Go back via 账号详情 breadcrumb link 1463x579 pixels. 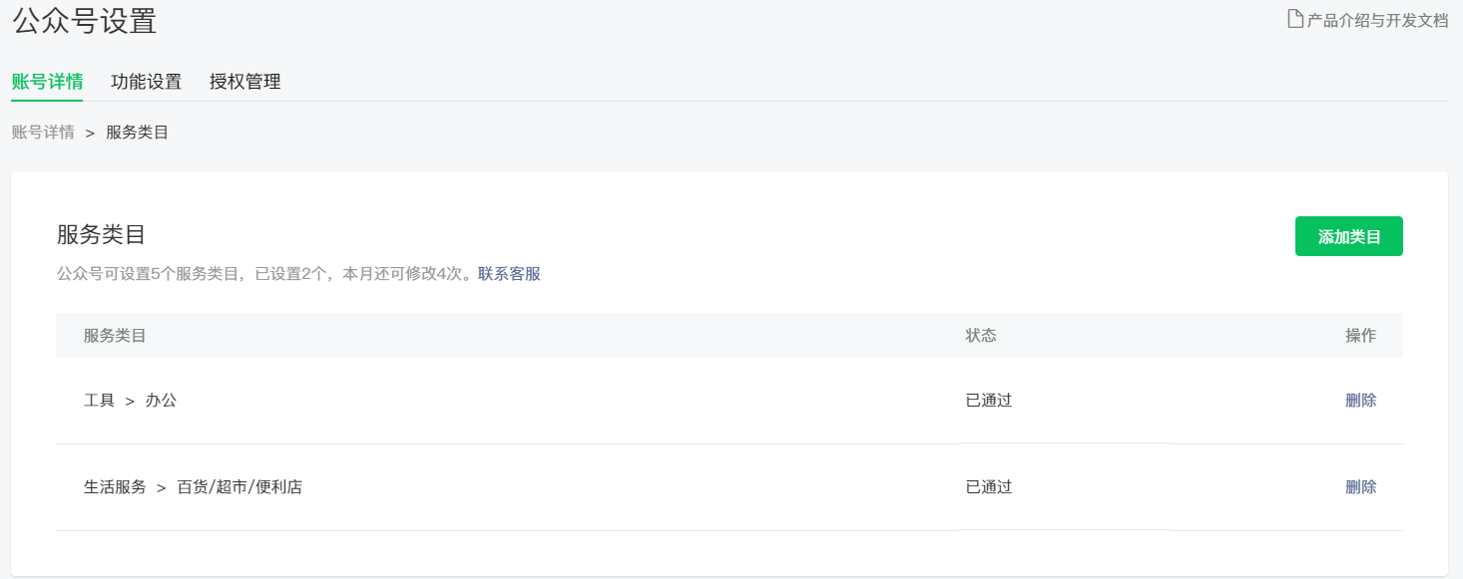coord(43,133)
